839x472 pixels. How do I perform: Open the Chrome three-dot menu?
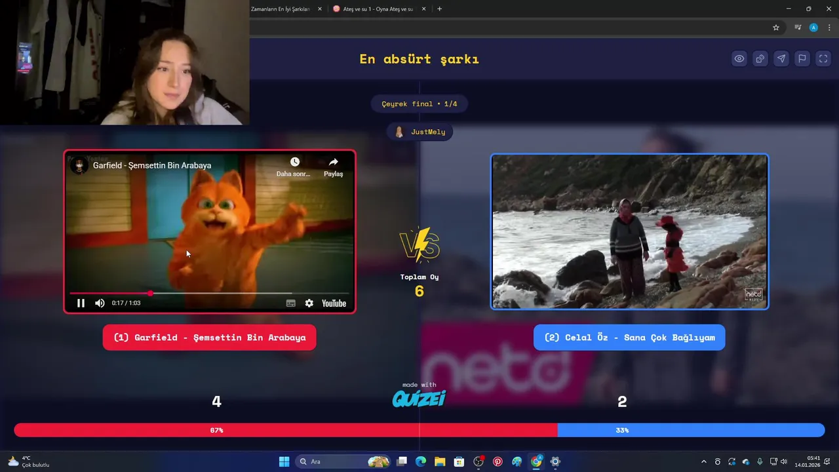tap(829, 28)
